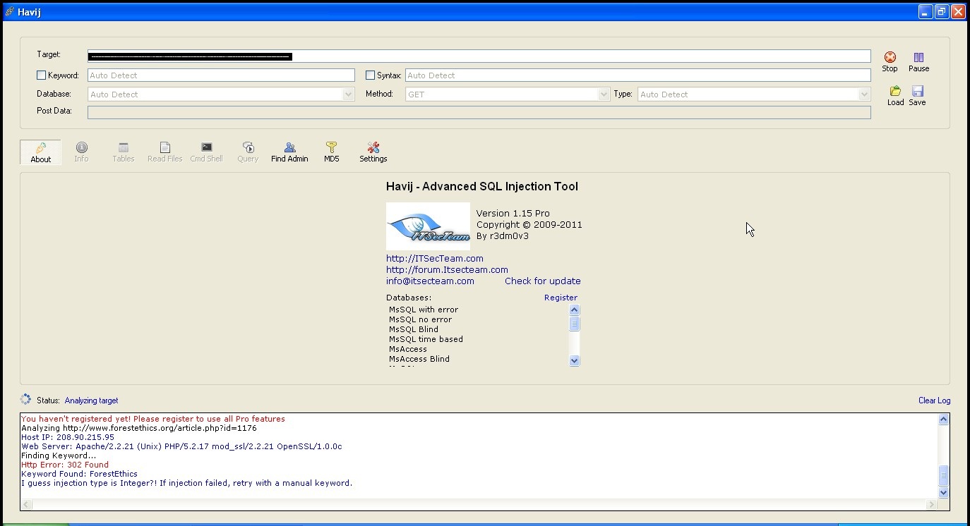Click the busy spinner status icon
Image resolution: width=970 pixels, height=526 pixels.
tap(26, 400)
